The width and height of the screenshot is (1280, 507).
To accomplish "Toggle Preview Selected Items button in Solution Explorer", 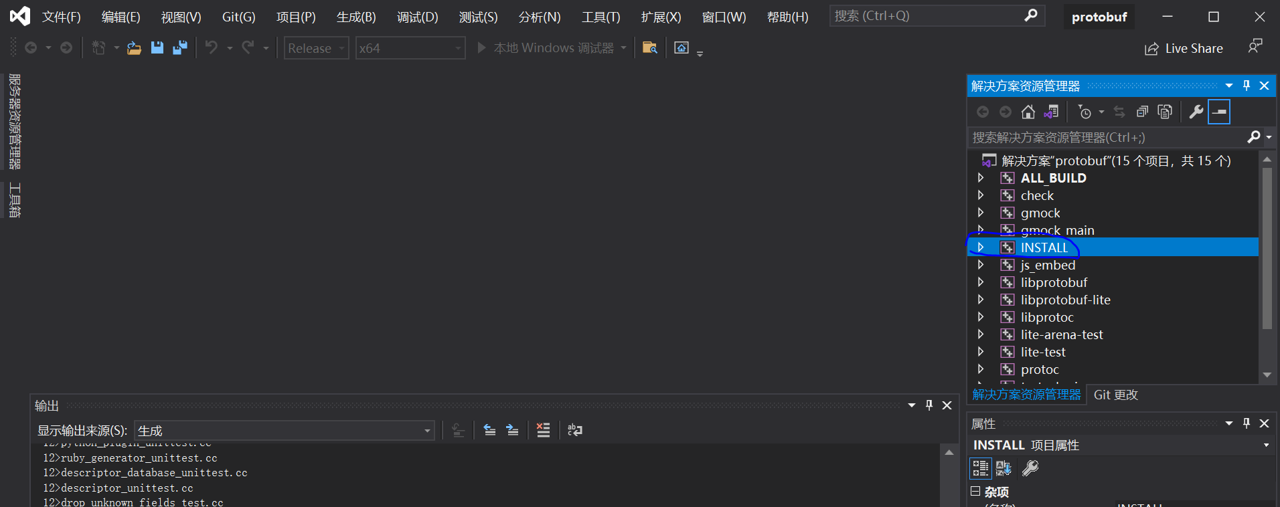I will point(1220,112).
